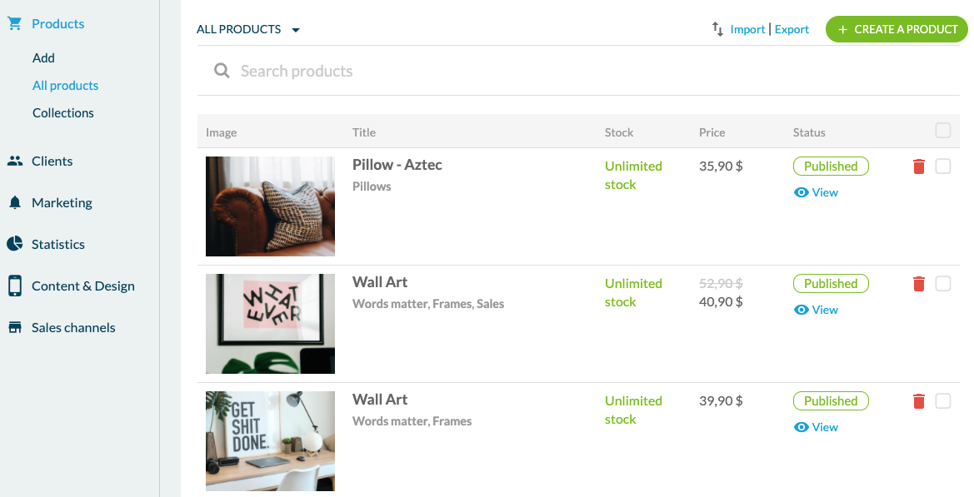The width and height of the screenshot is (974, 497).
Task: Select checkbox for 39,90 $ Wall Art
Action: pos(943,401)
